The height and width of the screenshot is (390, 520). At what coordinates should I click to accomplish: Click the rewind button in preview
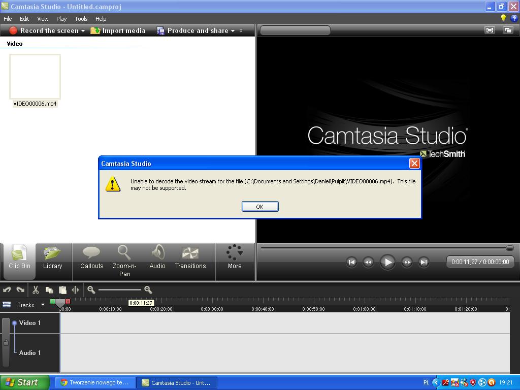[x=368, y=262]
